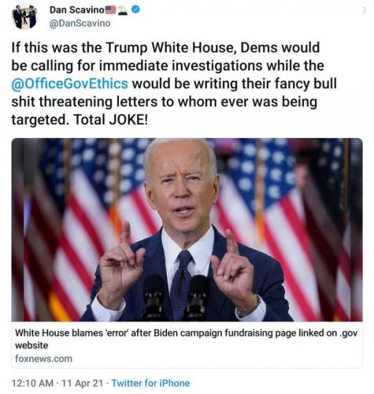Click the '11 Apr 21' date
Viewport: 374px width, 394px height.
click(x=83, y=383)
